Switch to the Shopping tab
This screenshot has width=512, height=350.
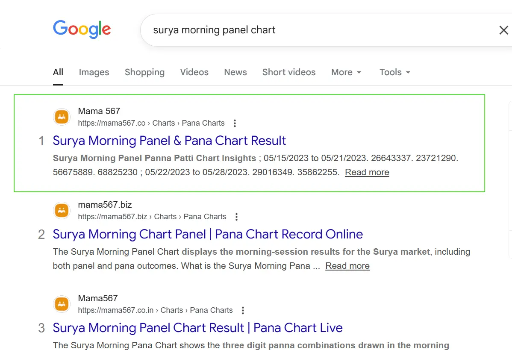[144, 72]
